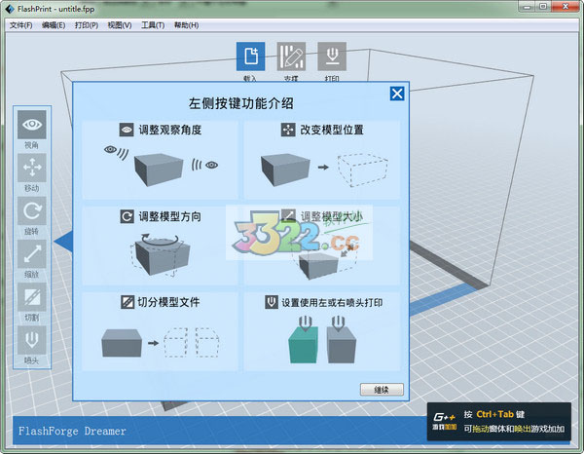
Task: Close the tutorial dialog with X
Action: pyautogui.click(x=397, y=94)
